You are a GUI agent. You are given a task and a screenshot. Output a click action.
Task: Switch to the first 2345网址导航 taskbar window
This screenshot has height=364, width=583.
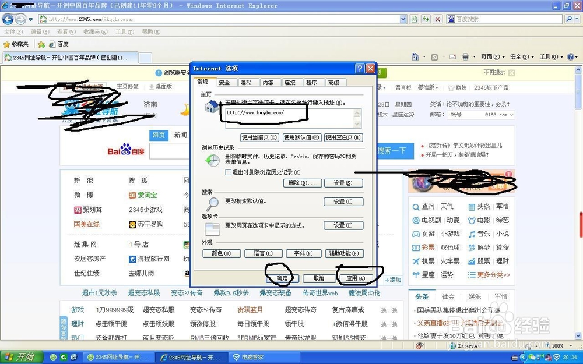tap(118, 358)
